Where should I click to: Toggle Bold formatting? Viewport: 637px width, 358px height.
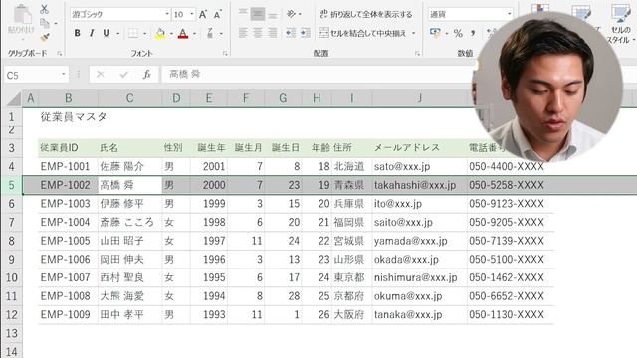point(77,33)
